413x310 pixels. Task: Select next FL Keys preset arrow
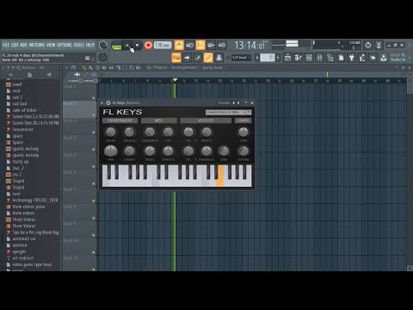tap(238, 102)
